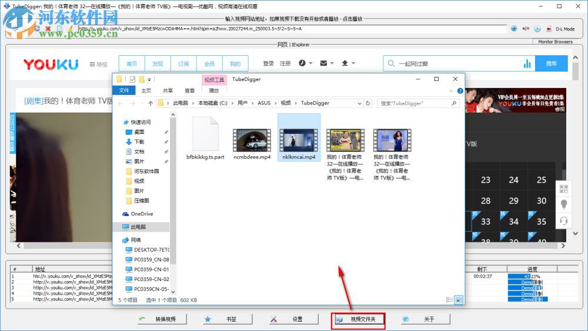Click the Explorer forward arrow
The width and height of the screenshot is (588, 331).
[132, 103]
